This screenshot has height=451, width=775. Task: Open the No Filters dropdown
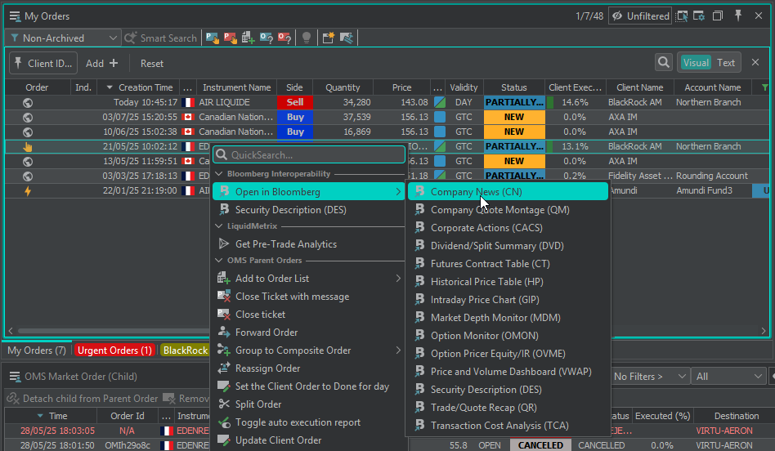click(x=649, y=377)
